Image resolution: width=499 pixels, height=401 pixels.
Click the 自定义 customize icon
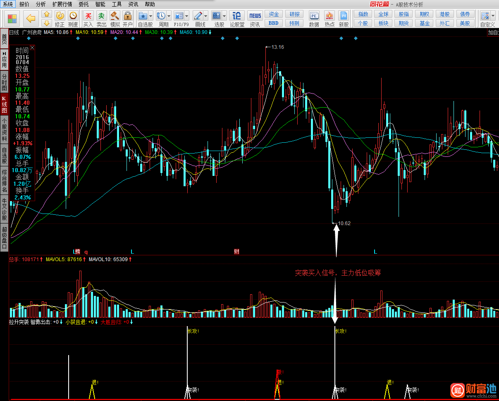[x=485, y=16]
